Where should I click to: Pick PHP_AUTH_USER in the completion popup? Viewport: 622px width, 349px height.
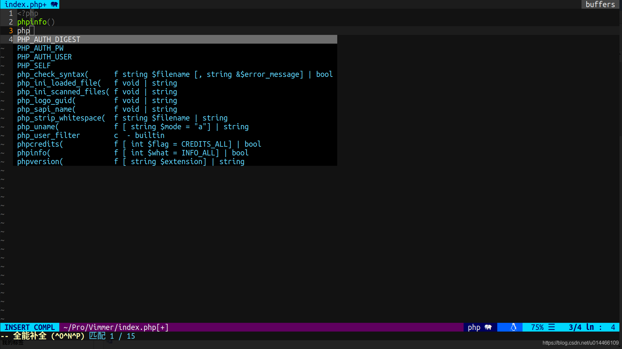[x=175, y=57]
